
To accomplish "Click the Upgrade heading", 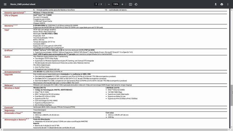I will pyautogui.click(x=8, y=75).
